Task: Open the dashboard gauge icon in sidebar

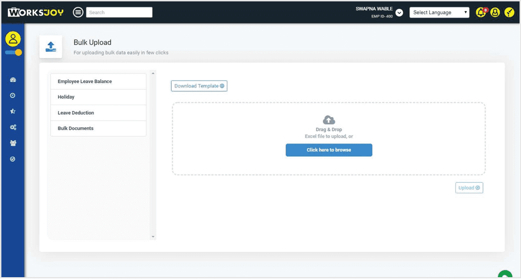Action: [13, 80]
